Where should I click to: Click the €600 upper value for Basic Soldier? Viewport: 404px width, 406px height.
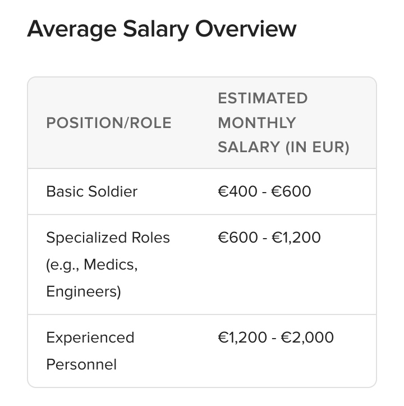point(291,191)
